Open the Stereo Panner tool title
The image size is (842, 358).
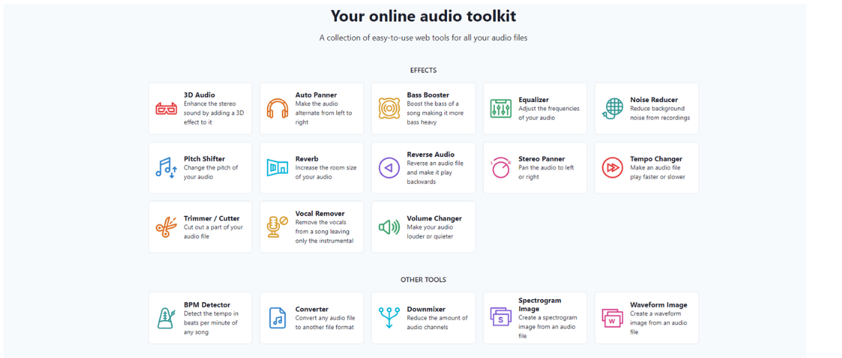click(542, 159)
